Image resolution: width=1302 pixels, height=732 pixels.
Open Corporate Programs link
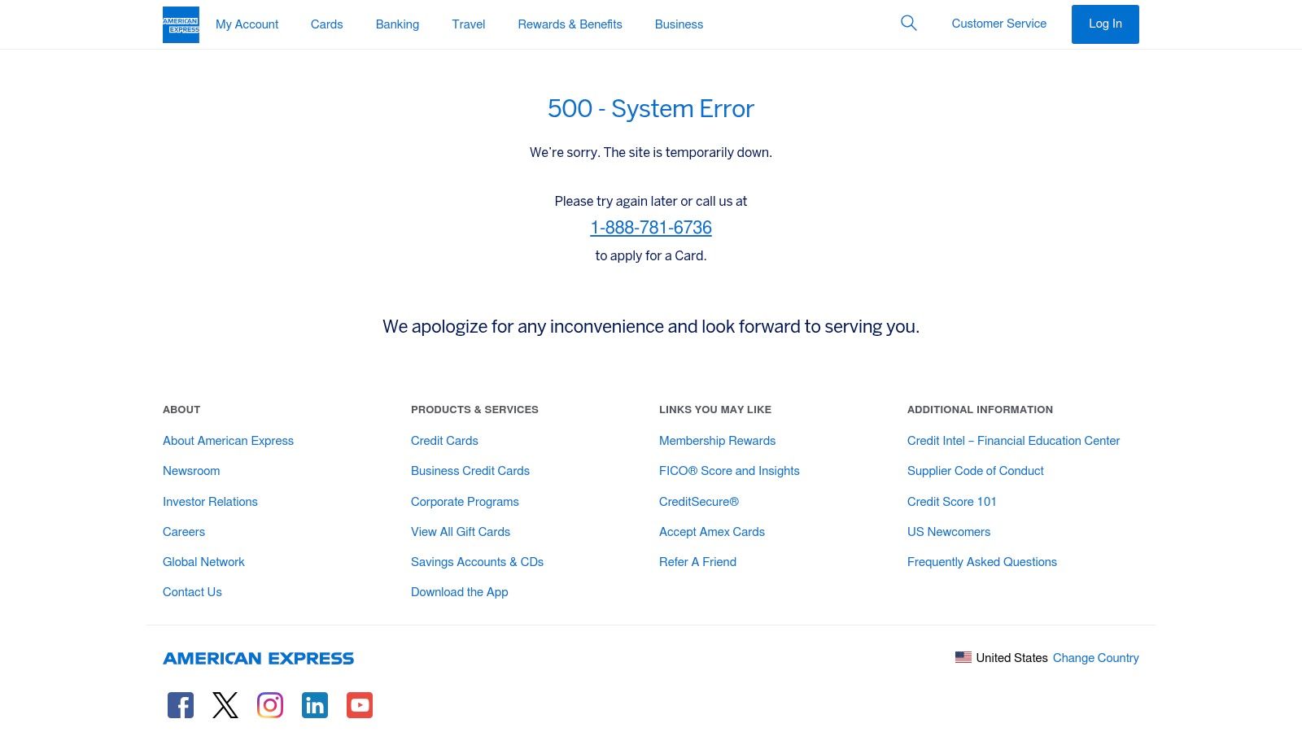[465, 502]
